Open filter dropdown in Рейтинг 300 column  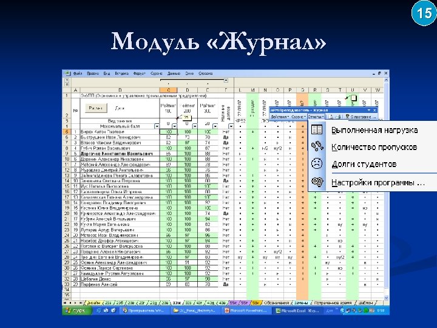[215, 126]
